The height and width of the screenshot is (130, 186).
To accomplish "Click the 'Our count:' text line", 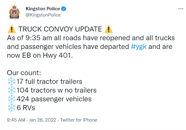I will tap(24, 73).
